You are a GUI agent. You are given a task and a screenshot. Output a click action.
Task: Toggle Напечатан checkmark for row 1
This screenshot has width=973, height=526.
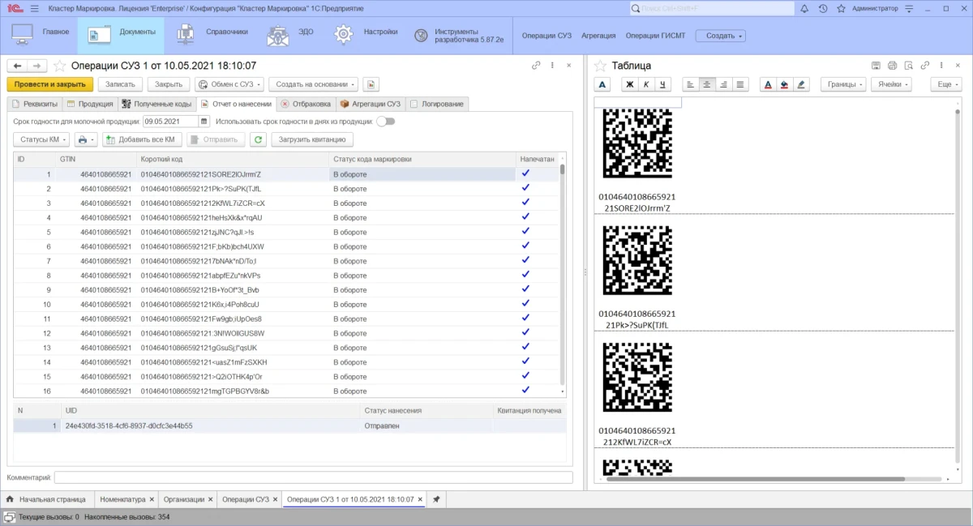(x=525, y=173)
